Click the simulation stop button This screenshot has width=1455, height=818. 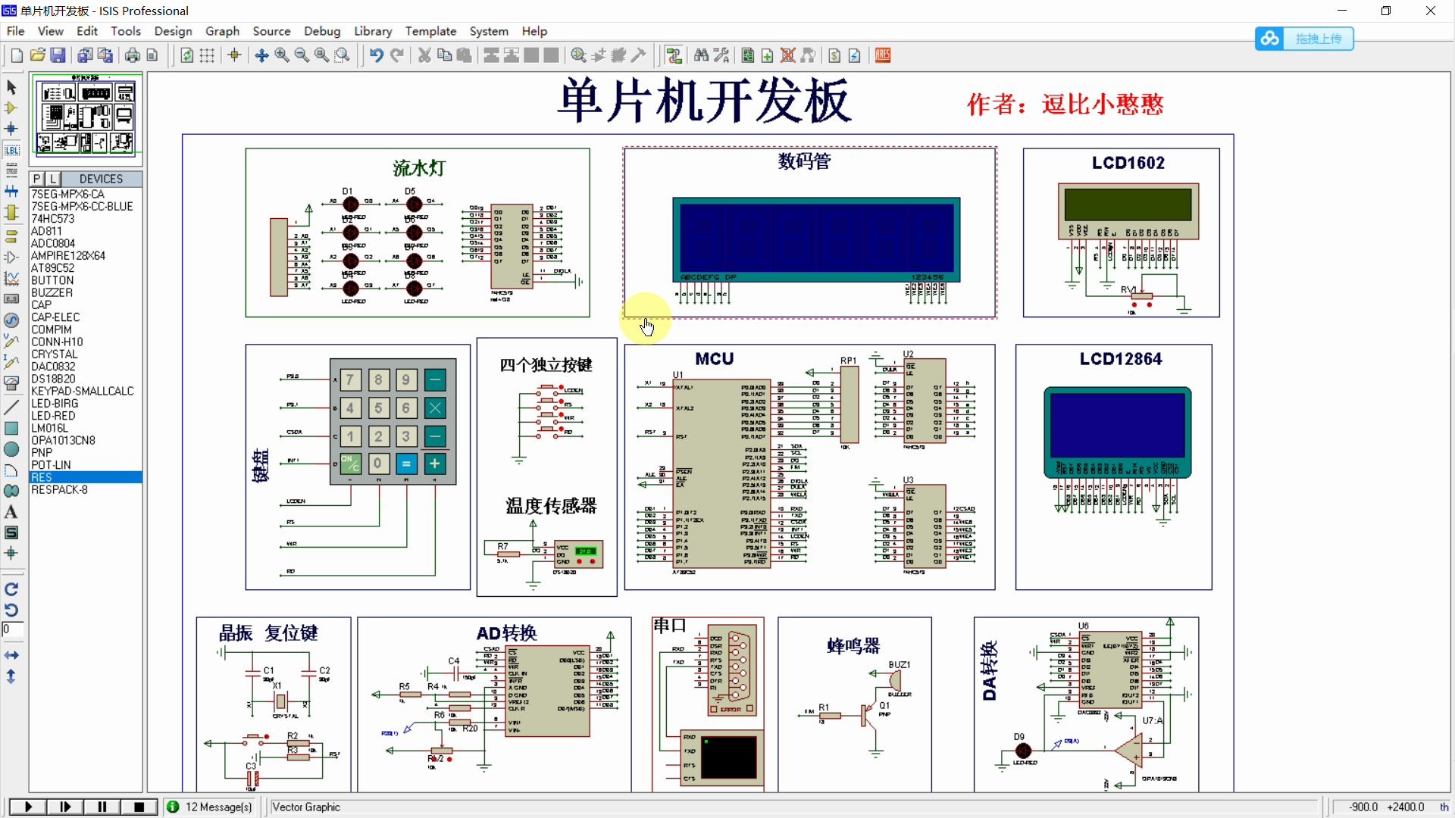coord(140,806)
